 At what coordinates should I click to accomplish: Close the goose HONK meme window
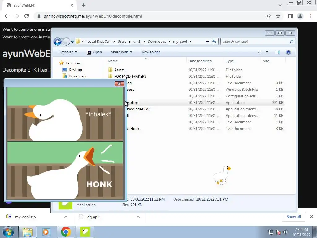[119, 84]
